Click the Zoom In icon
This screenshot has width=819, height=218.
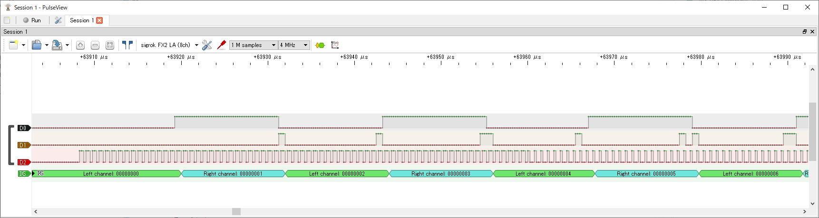coord(80,45)
